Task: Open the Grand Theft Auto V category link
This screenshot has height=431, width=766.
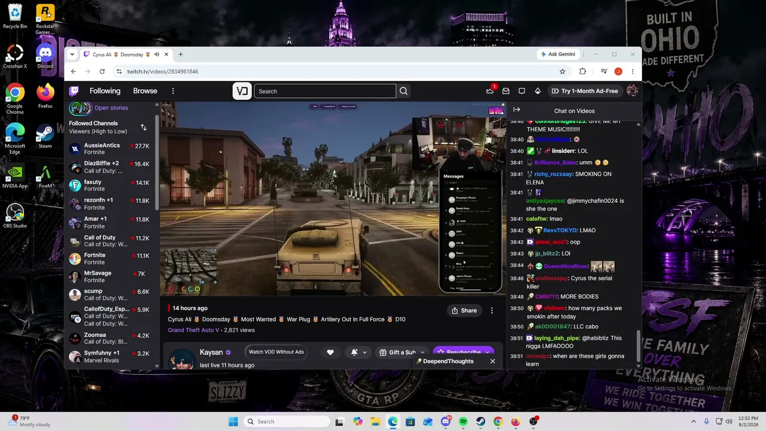Action: pos(194,330)
